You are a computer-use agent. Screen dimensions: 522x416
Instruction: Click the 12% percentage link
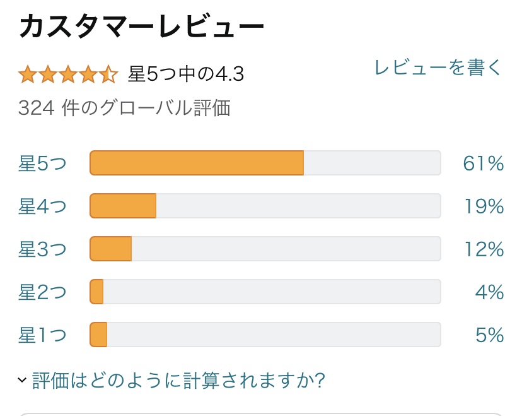484,249
